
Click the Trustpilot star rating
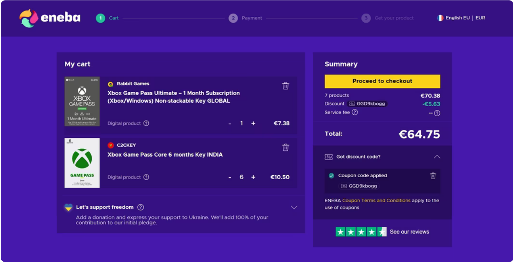click(361, 232)
